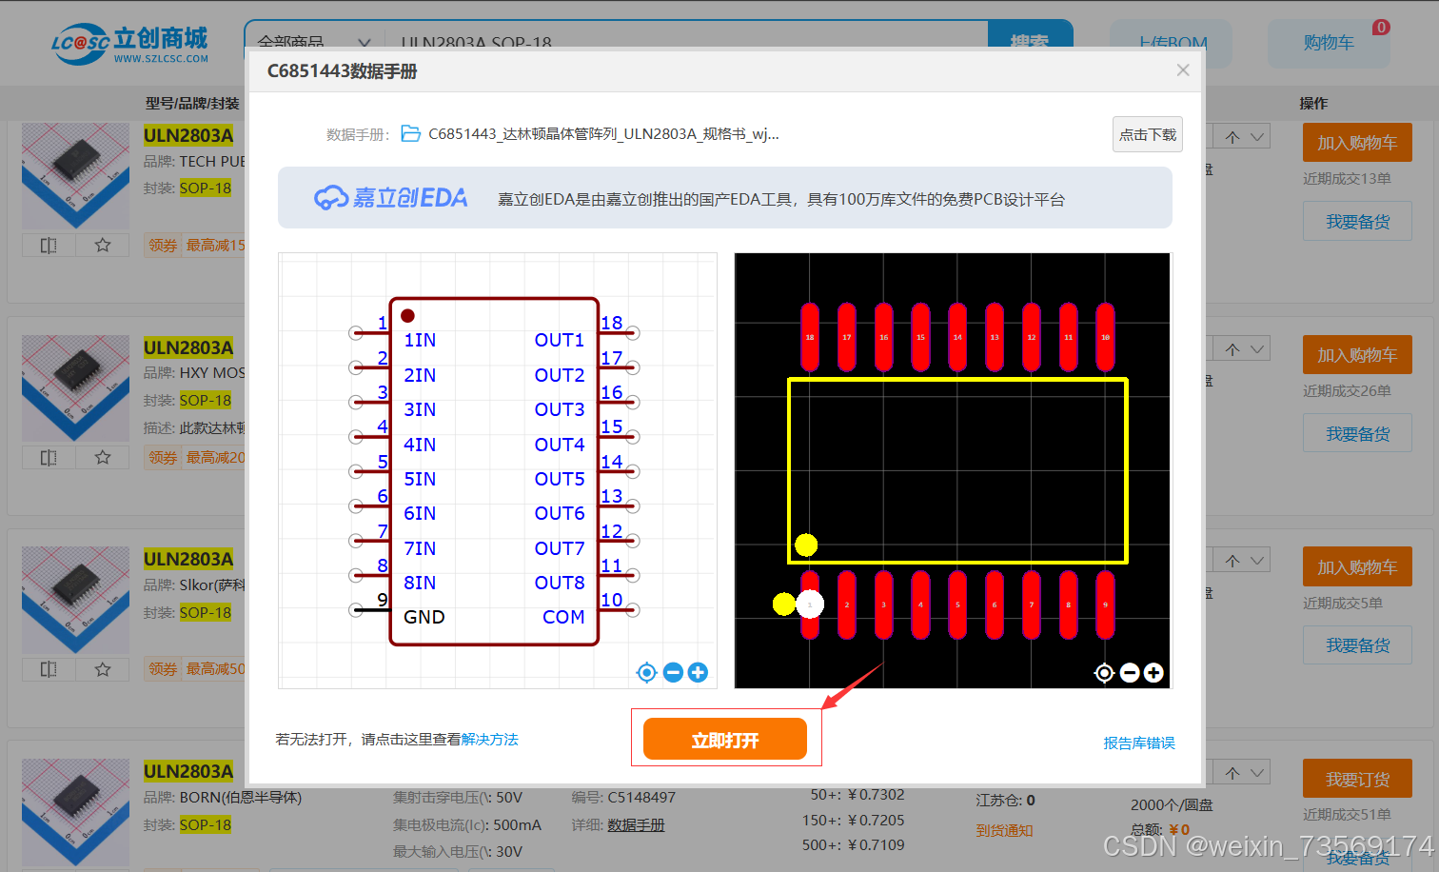1439x872 pixels.
Task: Click the 点击下载 download button
Action: pyautogui.click(x=1148, y=134)
